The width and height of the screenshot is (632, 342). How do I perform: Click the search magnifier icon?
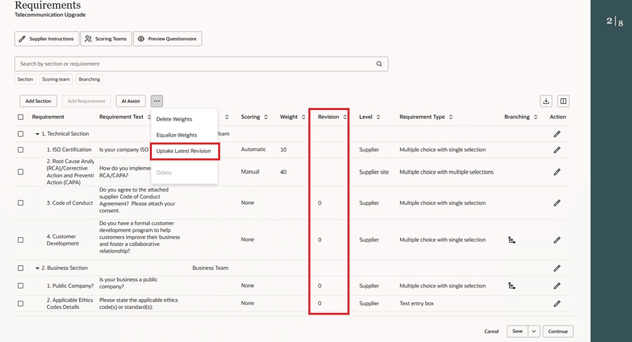(x=379, y=64)
